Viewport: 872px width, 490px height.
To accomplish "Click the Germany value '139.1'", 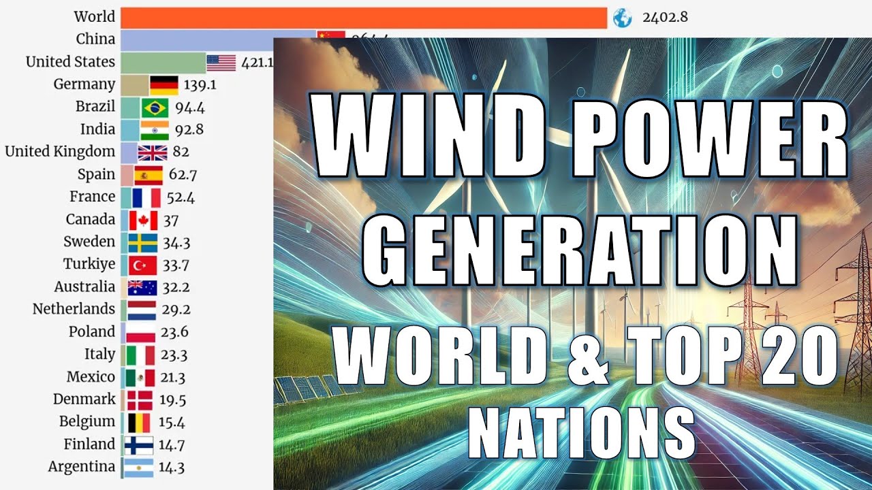I will click(x=200, y=85).
